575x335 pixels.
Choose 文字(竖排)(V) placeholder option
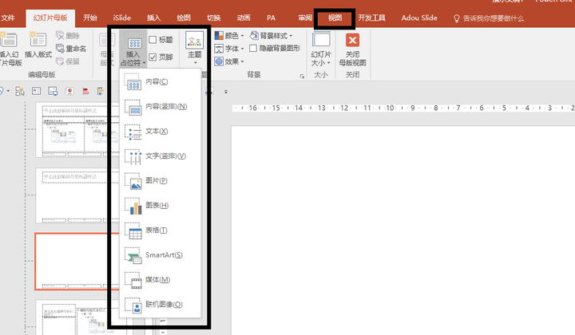(x=161, y=156)
